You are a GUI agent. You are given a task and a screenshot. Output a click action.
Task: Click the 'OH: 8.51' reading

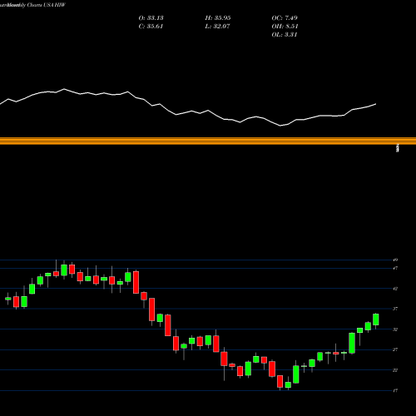285,27
